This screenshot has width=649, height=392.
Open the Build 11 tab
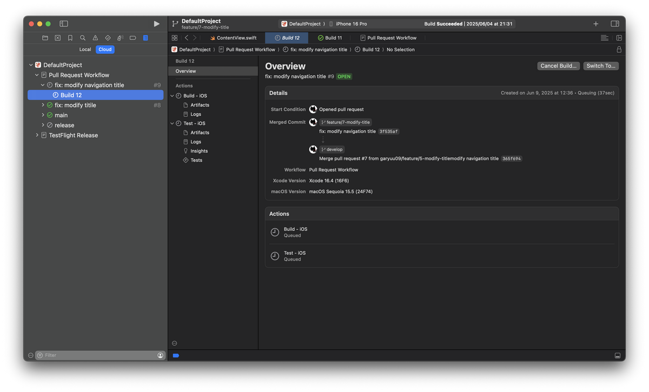click(329, 38)
